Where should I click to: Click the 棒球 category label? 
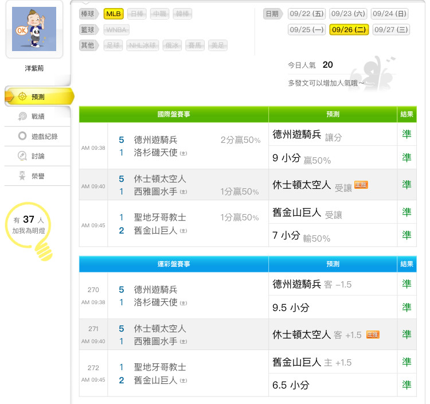[89, 14]
